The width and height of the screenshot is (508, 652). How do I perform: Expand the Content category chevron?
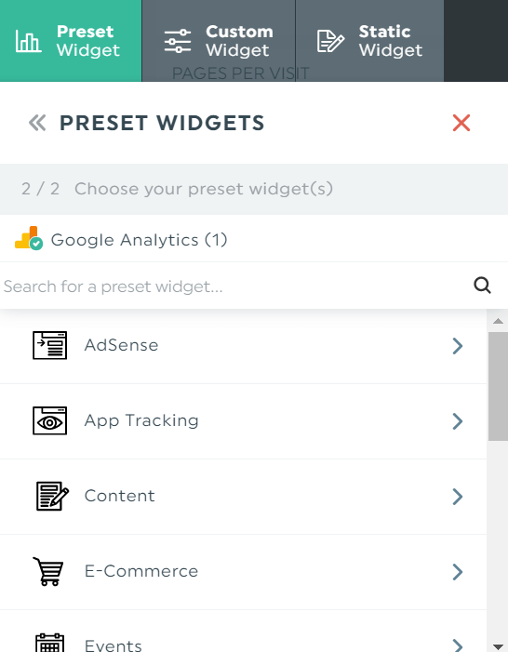click(458, 497)
